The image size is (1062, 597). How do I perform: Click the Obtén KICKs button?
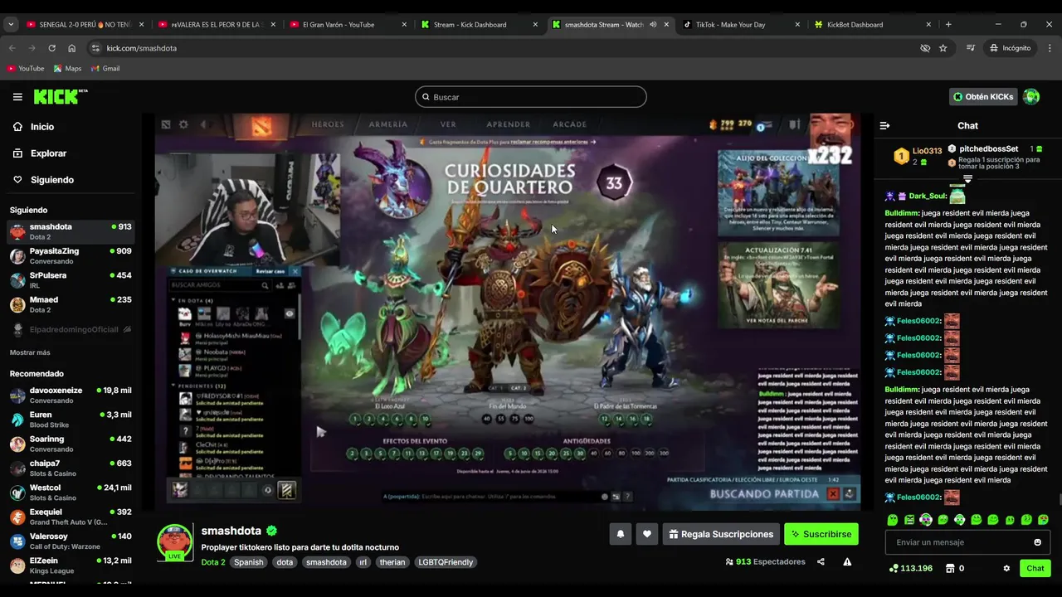(983, 97)
